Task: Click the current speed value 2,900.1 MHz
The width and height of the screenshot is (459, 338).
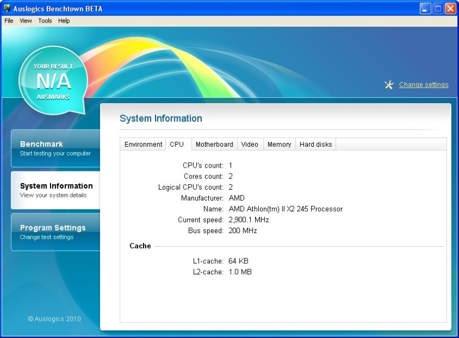Action: click(x=248, y=220)
